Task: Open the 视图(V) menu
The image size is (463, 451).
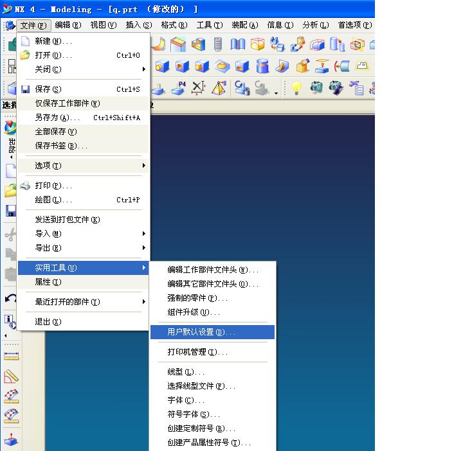Action: point(104,25)
